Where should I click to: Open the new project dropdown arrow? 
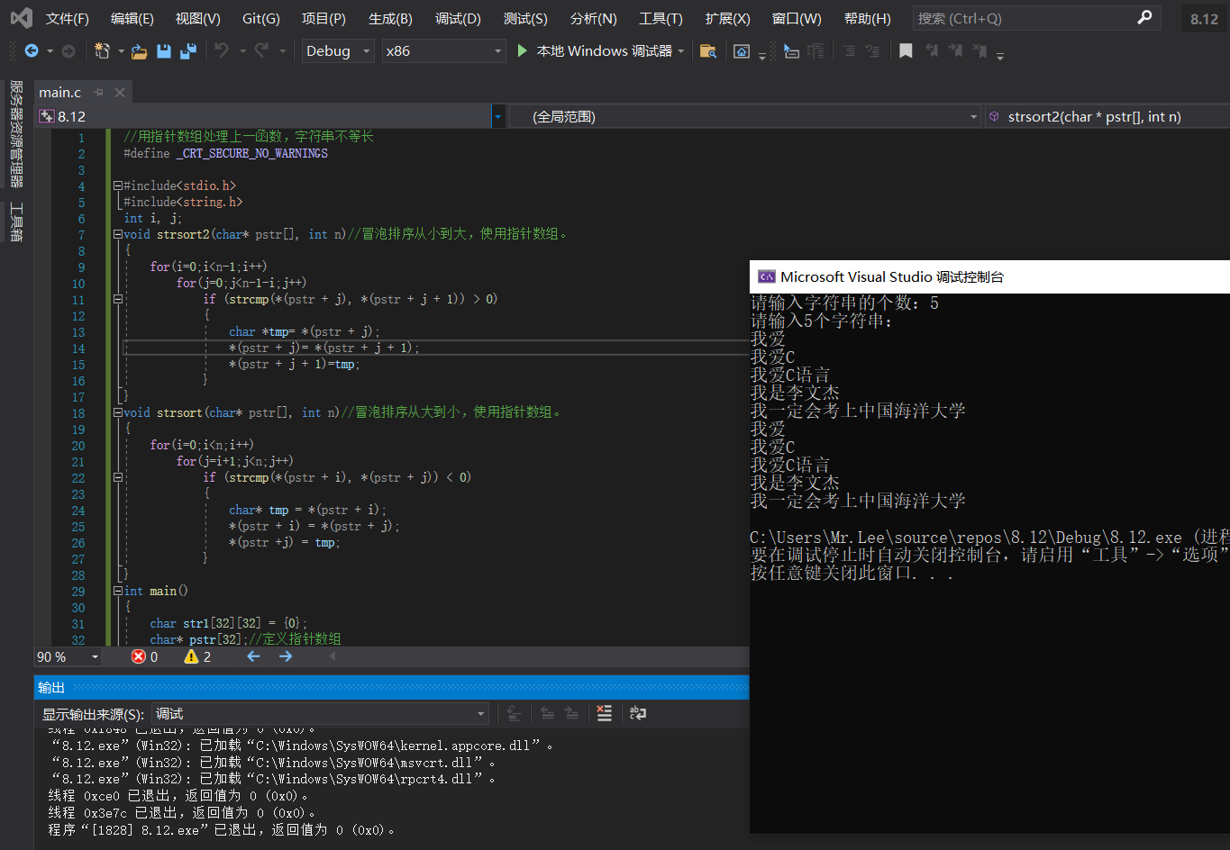121,51
